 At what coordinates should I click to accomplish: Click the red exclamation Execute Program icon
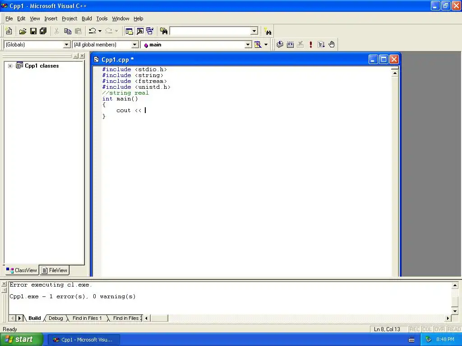coord(310,45)
